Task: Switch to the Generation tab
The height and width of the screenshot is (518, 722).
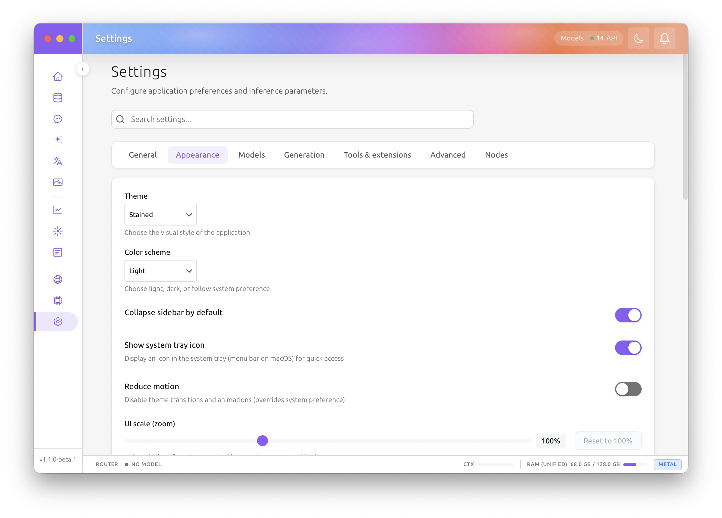Action: 304,155
